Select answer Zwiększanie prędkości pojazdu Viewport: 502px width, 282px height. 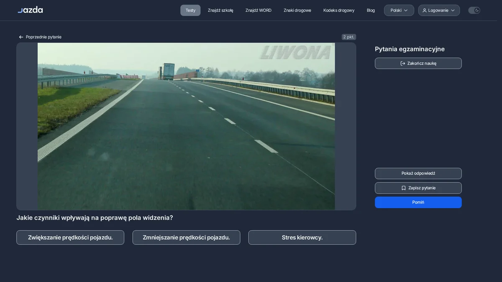[x=70, y=237]
